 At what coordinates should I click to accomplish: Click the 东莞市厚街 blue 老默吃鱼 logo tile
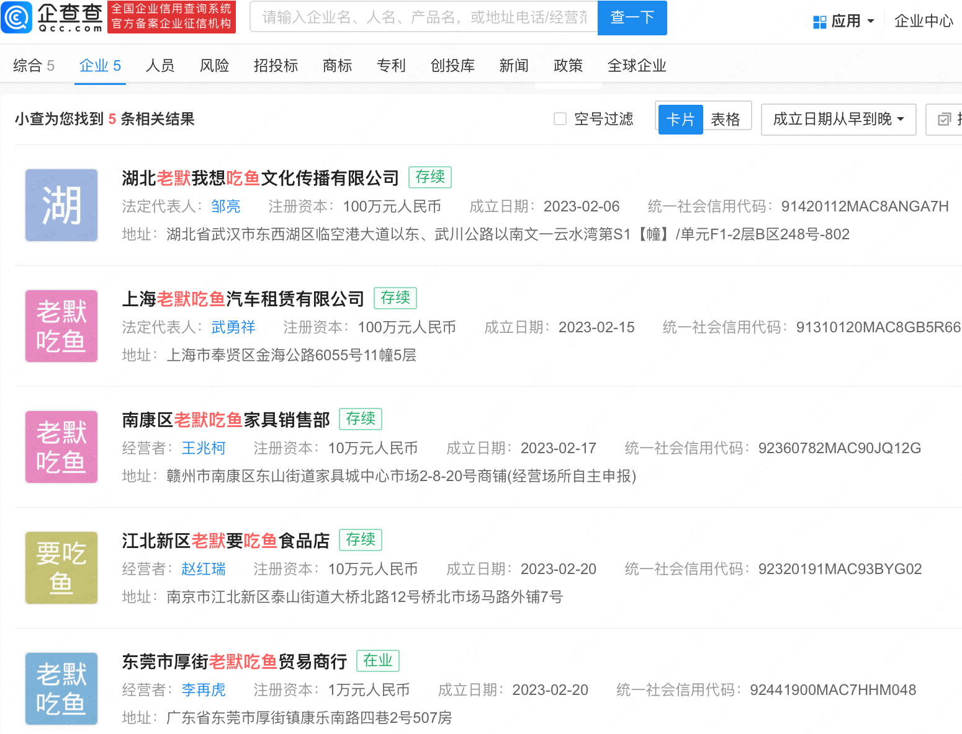(x=61, y=689)
